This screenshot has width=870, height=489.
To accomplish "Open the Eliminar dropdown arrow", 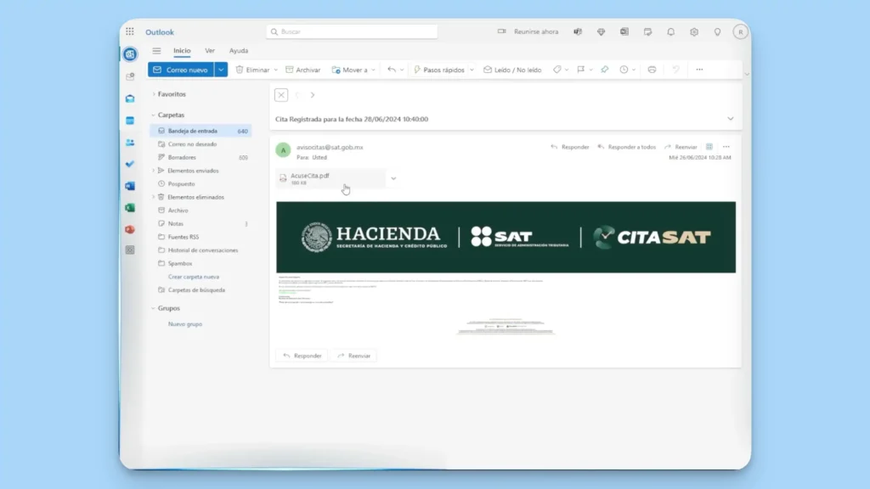I will [x=276, y=70].
